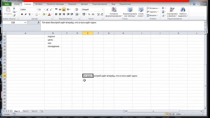Align text left

pos(56,14)
